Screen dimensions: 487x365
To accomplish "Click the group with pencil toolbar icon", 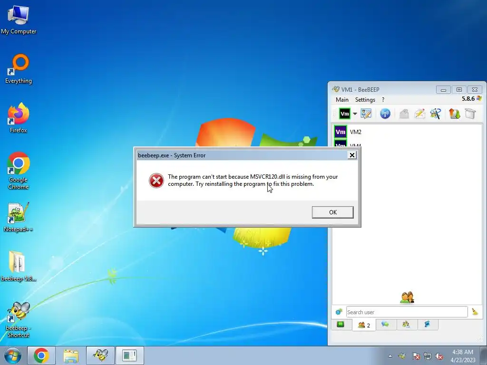I will pos(436,114).
